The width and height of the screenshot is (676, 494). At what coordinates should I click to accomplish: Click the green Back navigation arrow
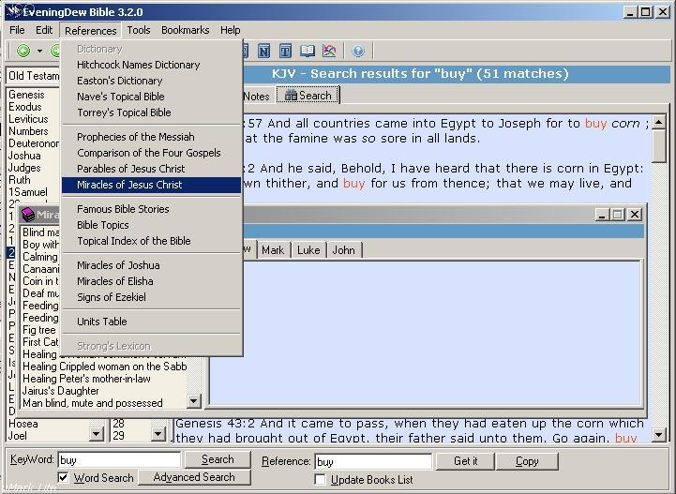(23, 51)
